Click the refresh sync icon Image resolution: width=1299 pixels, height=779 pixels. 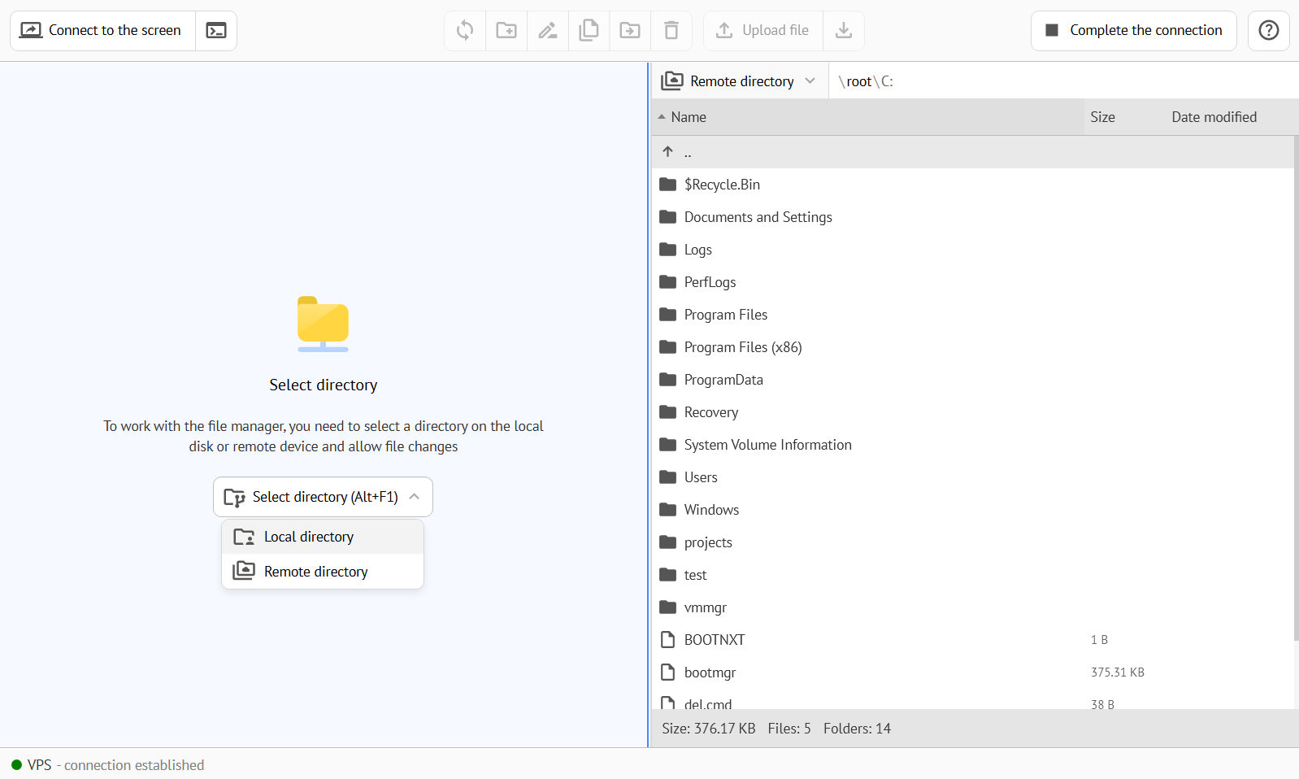point(465,31)
